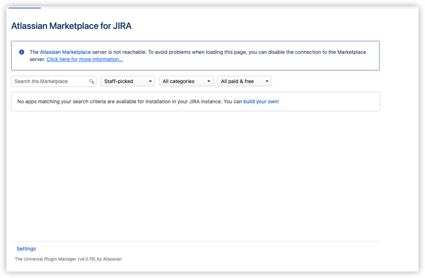Click the Universal Plugin Manager version text
This screenshot has width=425, height=278.
68,259
